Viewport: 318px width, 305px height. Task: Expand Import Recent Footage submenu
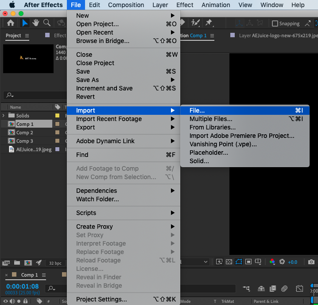click(x=124, y=119)
